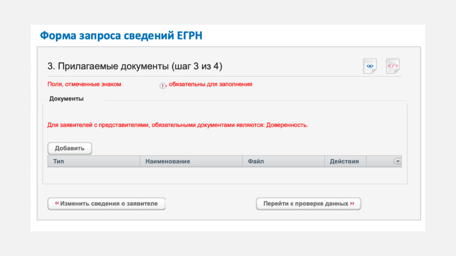
Task: Click the Файл column header
Action: point(284,161)
